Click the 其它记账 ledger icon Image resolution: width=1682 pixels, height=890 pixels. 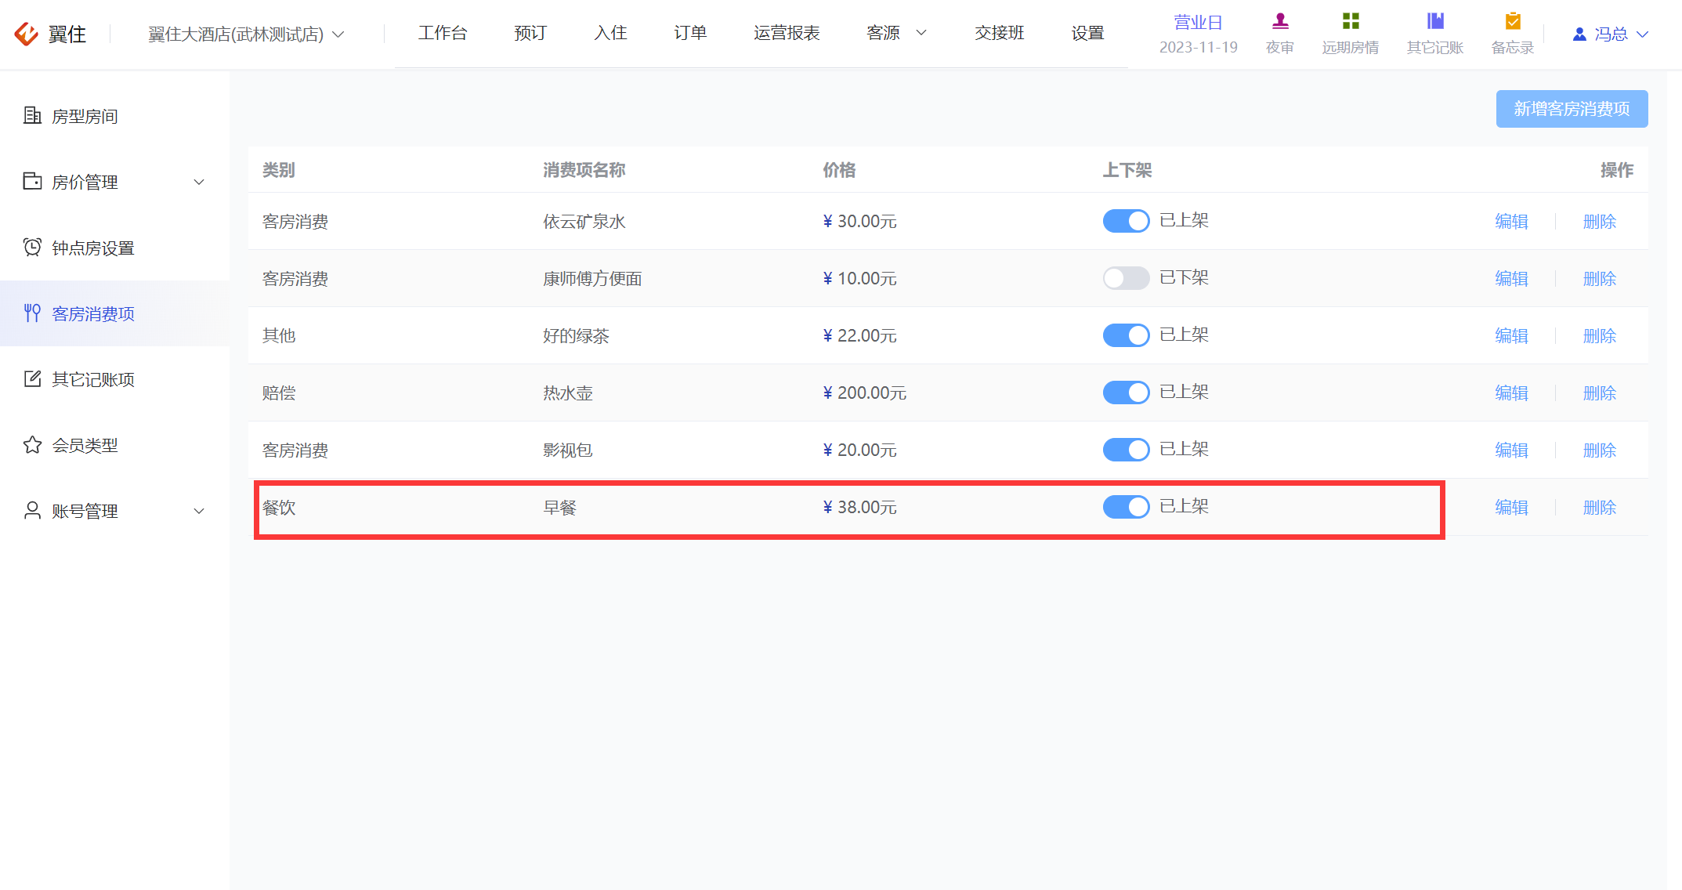point(1435,21)
